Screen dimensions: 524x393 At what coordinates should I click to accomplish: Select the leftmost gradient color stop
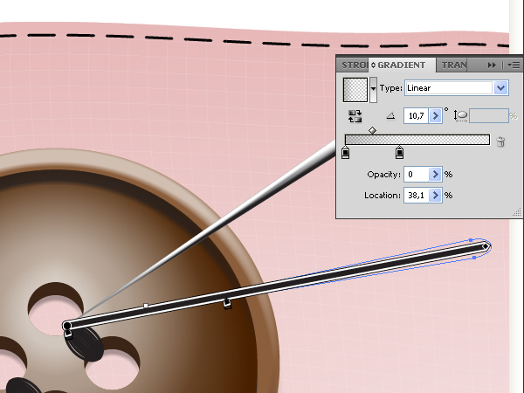(346, 152)
